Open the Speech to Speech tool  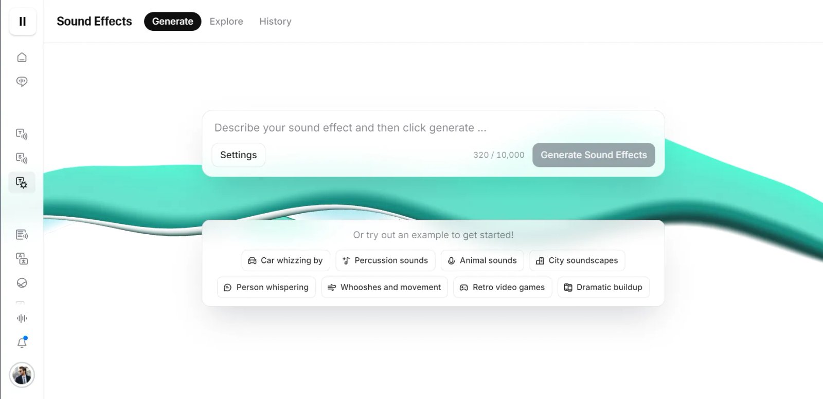pos(22,158)
